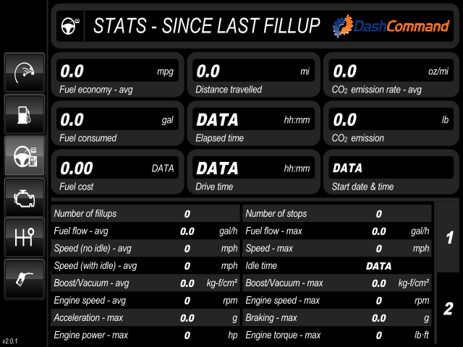This screenshot has width=463, height=347.
Task: Select the Distance travelled tile
Action: pos(254,75)
